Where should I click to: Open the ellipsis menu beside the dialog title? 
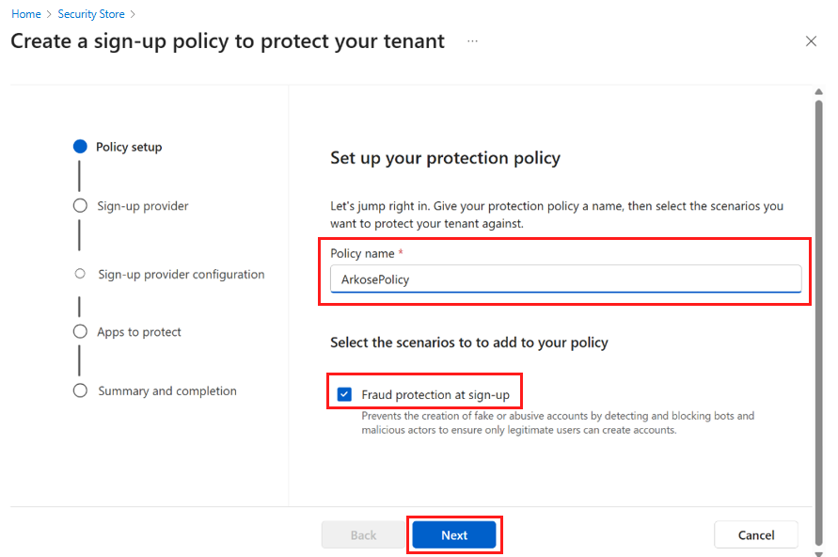pos(472,41)
